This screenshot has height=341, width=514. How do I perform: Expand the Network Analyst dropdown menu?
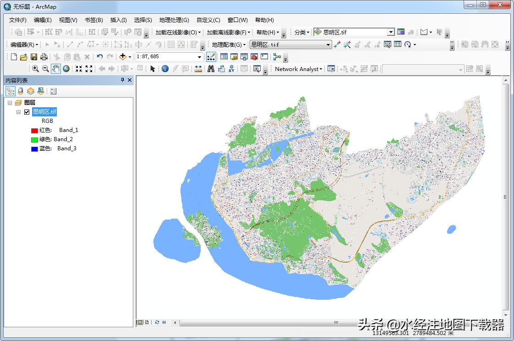pyautogui.click(x=299, y=69)
